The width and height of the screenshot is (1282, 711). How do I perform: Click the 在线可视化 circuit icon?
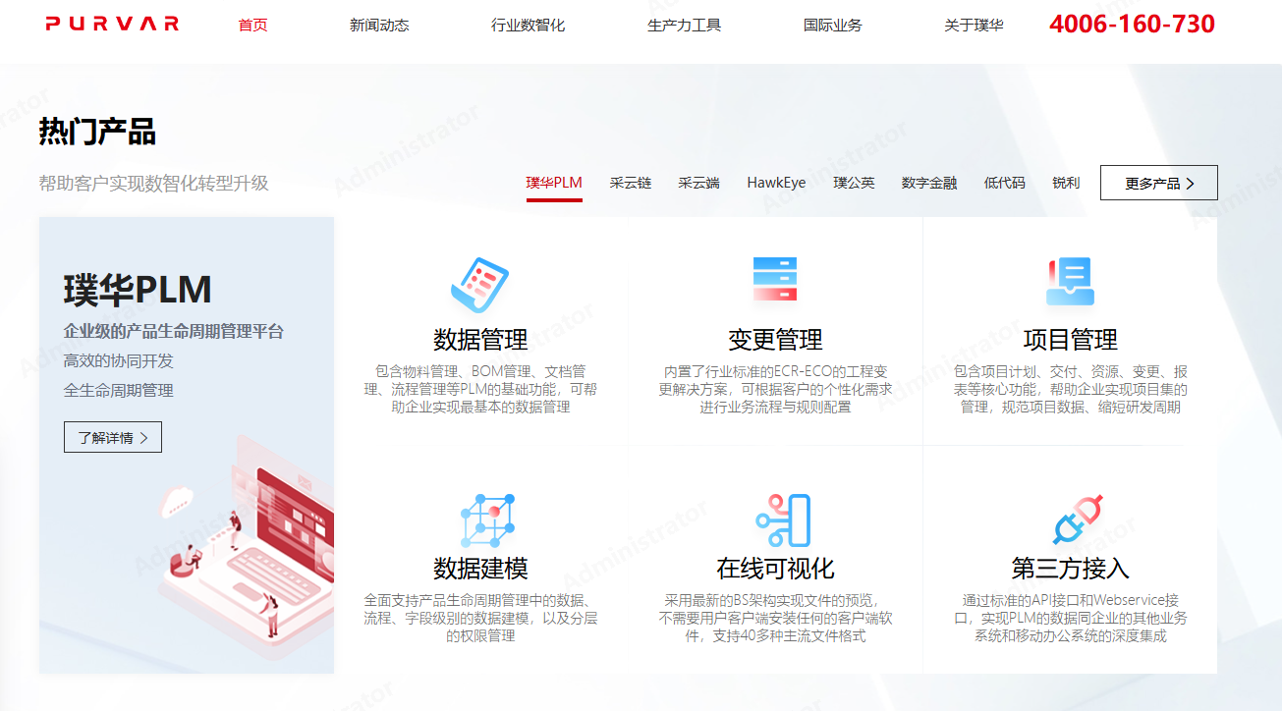(x=782, y=520)
